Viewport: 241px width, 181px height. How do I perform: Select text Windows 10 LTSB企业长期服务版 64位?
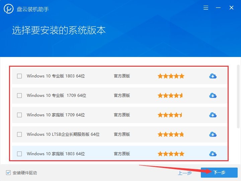click(x=63, y=134)
